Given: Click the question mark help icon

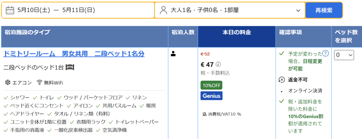Looking at the screenshot, I should pyautogui.click(x=326, y=54).
